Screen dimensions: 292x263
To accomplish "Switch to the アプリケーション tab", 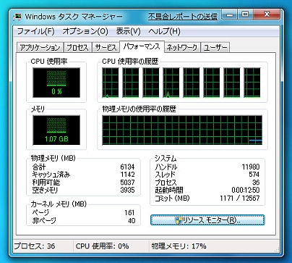I will pyautogui.click(x=40, y=47).
